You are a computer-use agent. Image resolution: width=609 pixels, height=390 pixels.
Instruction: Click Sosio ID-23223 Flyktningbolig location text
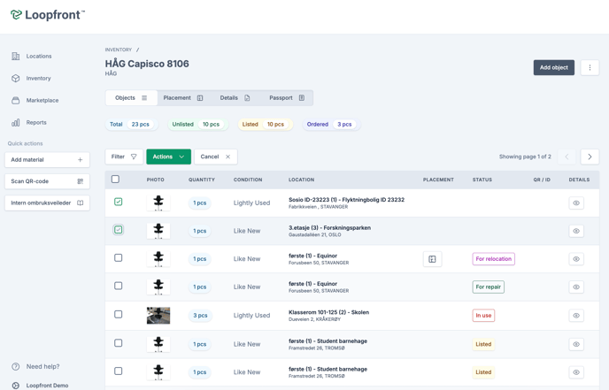pos(346,200)
